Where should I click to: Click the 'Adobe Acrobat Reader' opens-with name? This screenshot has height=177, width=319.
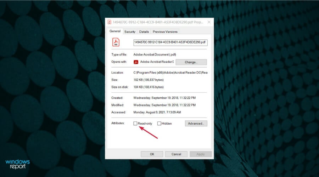[x=157, y=62]
